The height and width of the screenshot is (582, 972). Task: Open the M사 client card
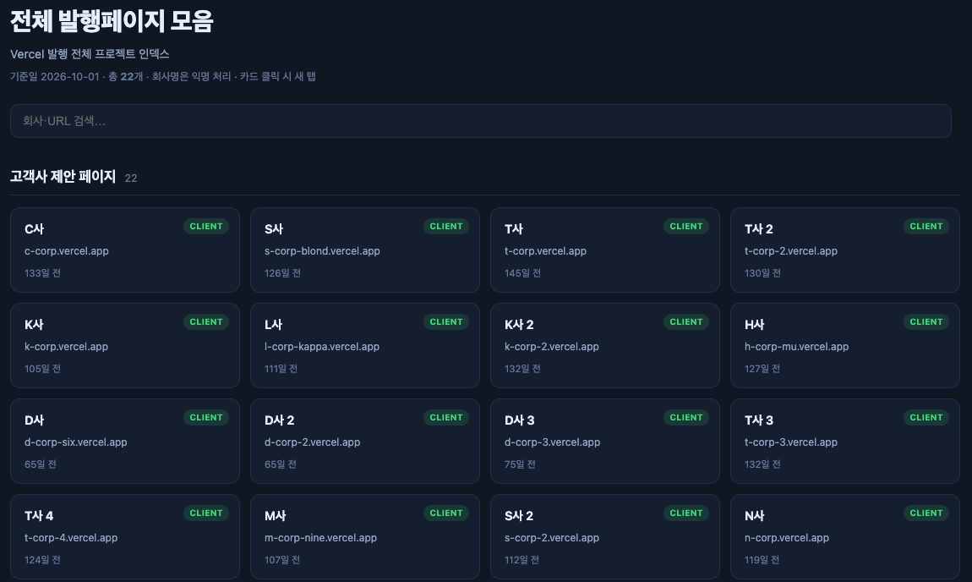pos(365,536)
